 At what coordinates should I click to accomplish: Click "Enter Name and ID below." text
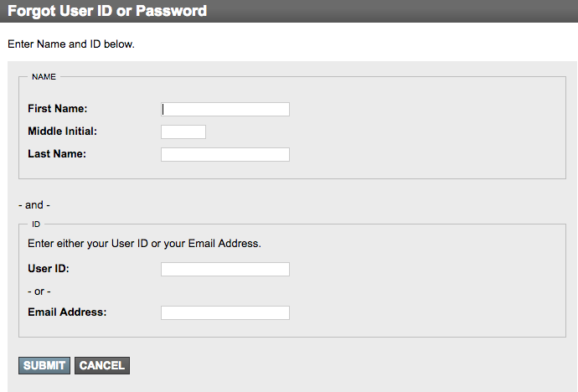[71, 44]
